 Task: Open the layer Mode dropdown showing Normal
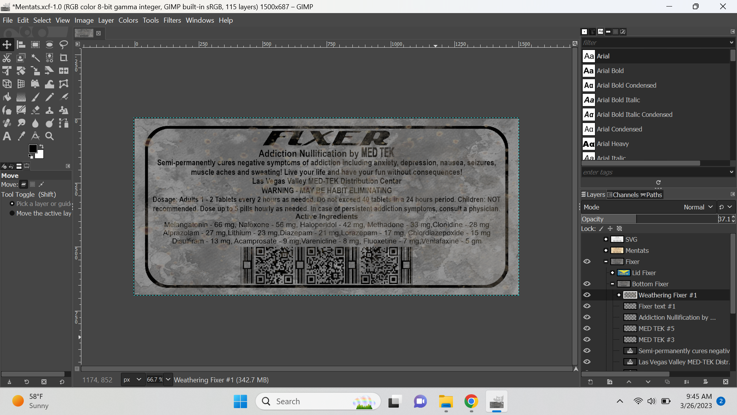pos(648,207)
